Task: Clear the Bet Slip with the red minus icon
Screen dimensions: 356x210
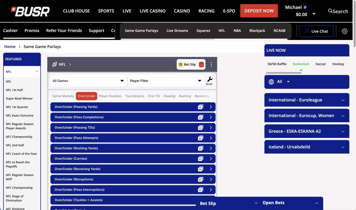Action: [x=202, y=64]
